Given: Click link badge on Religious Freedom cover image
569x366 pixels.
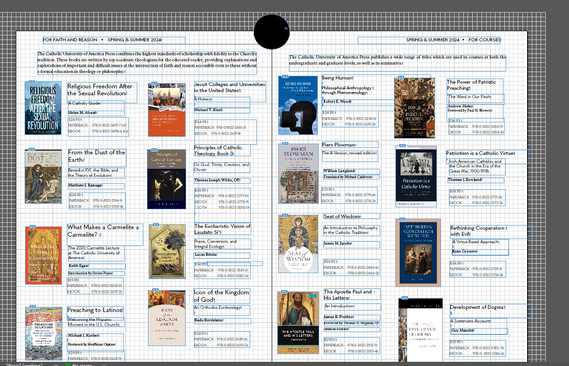Looking at the screenshot, I should 32,82.
